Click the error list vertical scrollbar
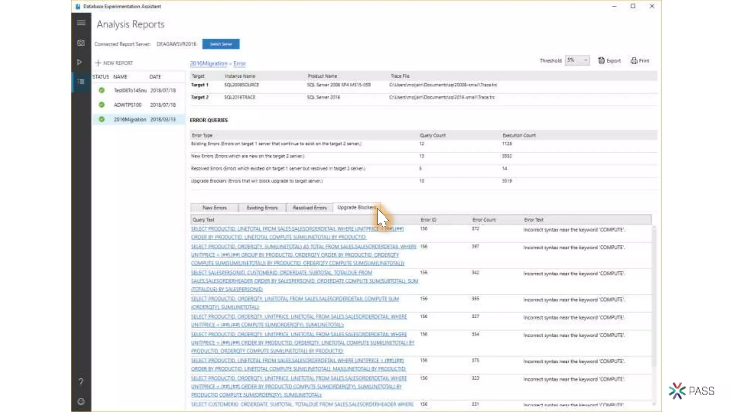This screenshot has width=733, height=412. [654, 297]
